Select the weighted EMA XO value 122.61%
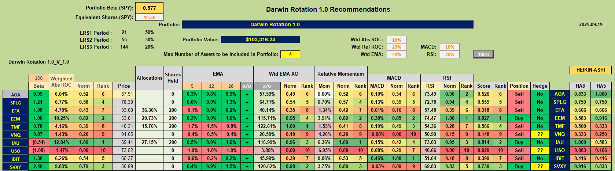 (267, 126)
